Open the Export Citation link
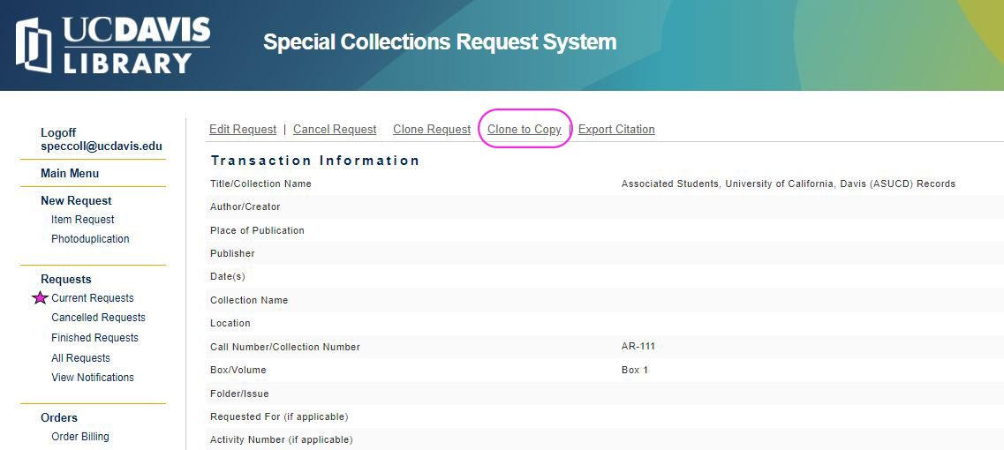1004x450 pixels. [x=616, y=130]
